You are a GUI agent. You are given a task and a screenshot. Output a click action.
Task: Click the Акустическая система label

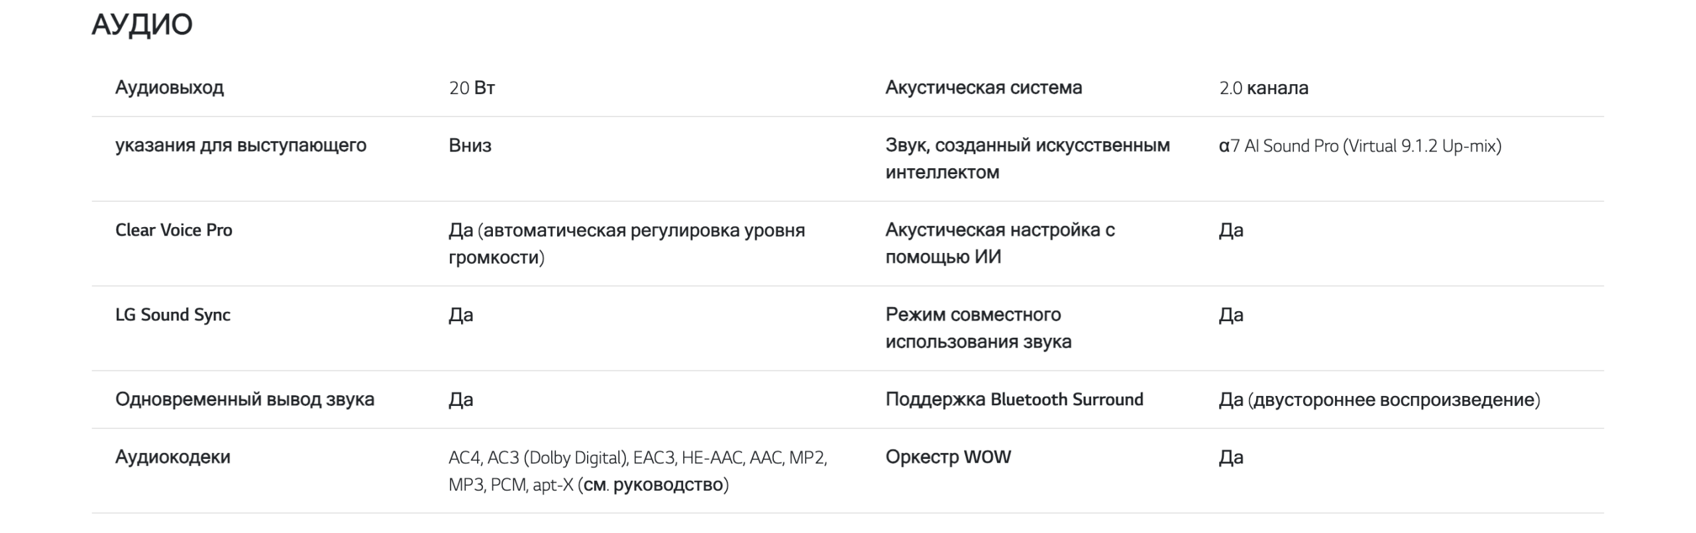[983, 87]
